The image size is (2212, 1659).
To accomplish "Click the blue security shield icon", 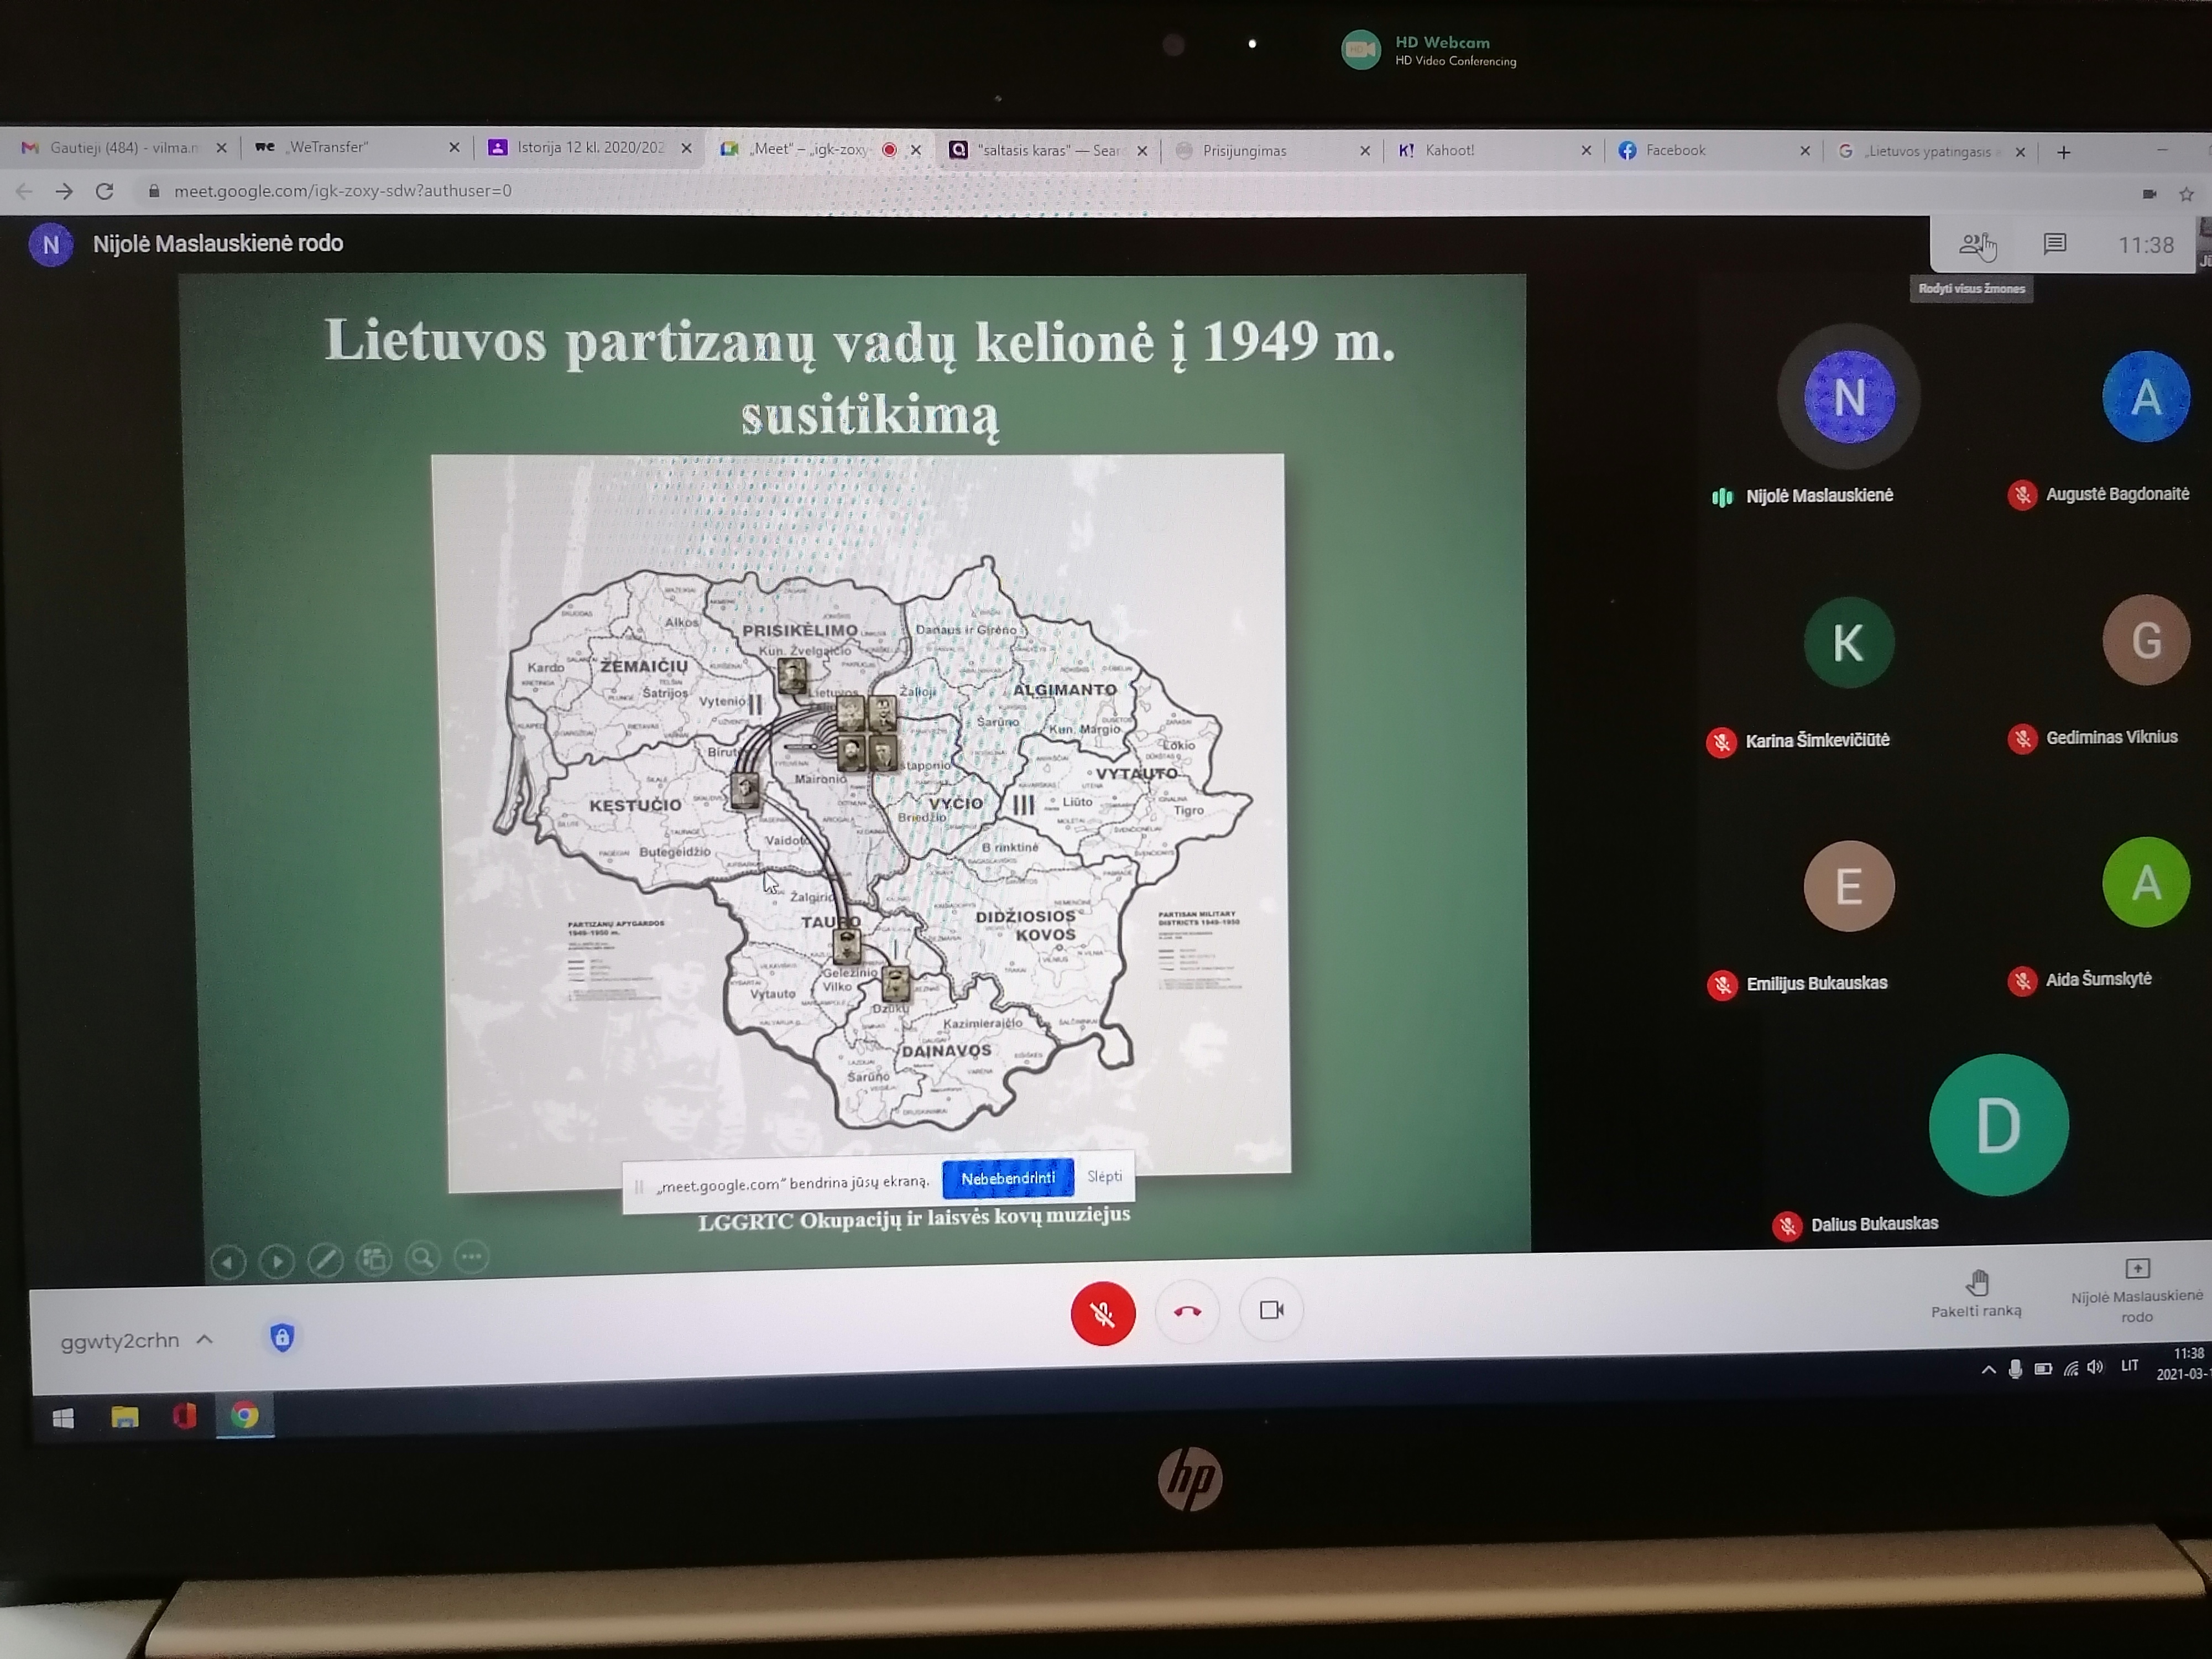I will pyautogui.click(x=282, y=1337).
